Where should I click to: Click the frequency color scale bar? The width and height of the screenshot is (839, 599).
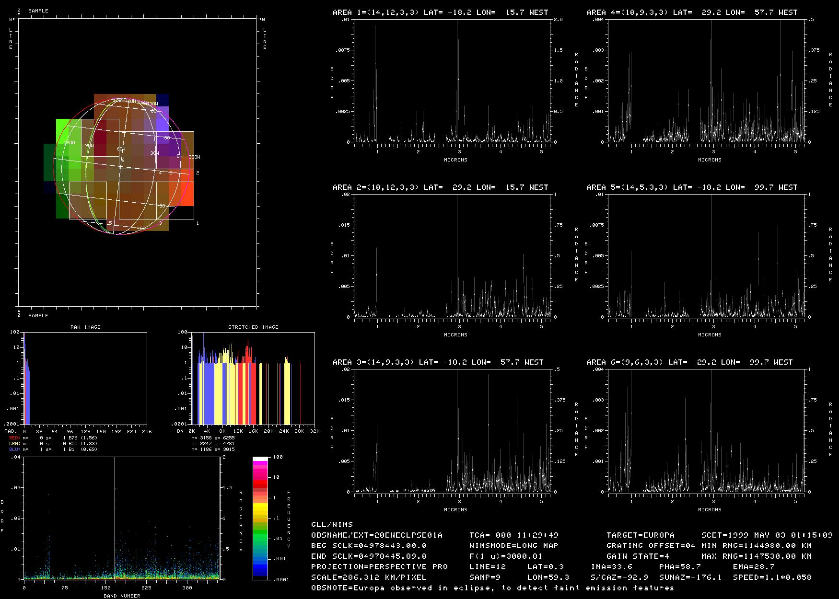point(260,518)
